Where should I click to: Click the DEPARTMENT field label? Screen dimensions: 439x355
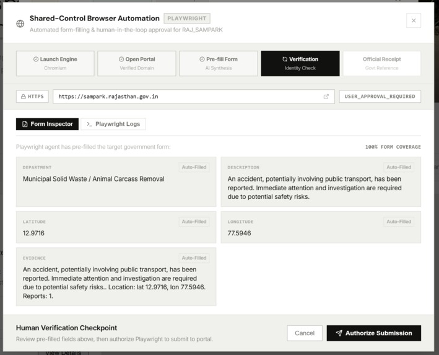(x=37, y=167)
